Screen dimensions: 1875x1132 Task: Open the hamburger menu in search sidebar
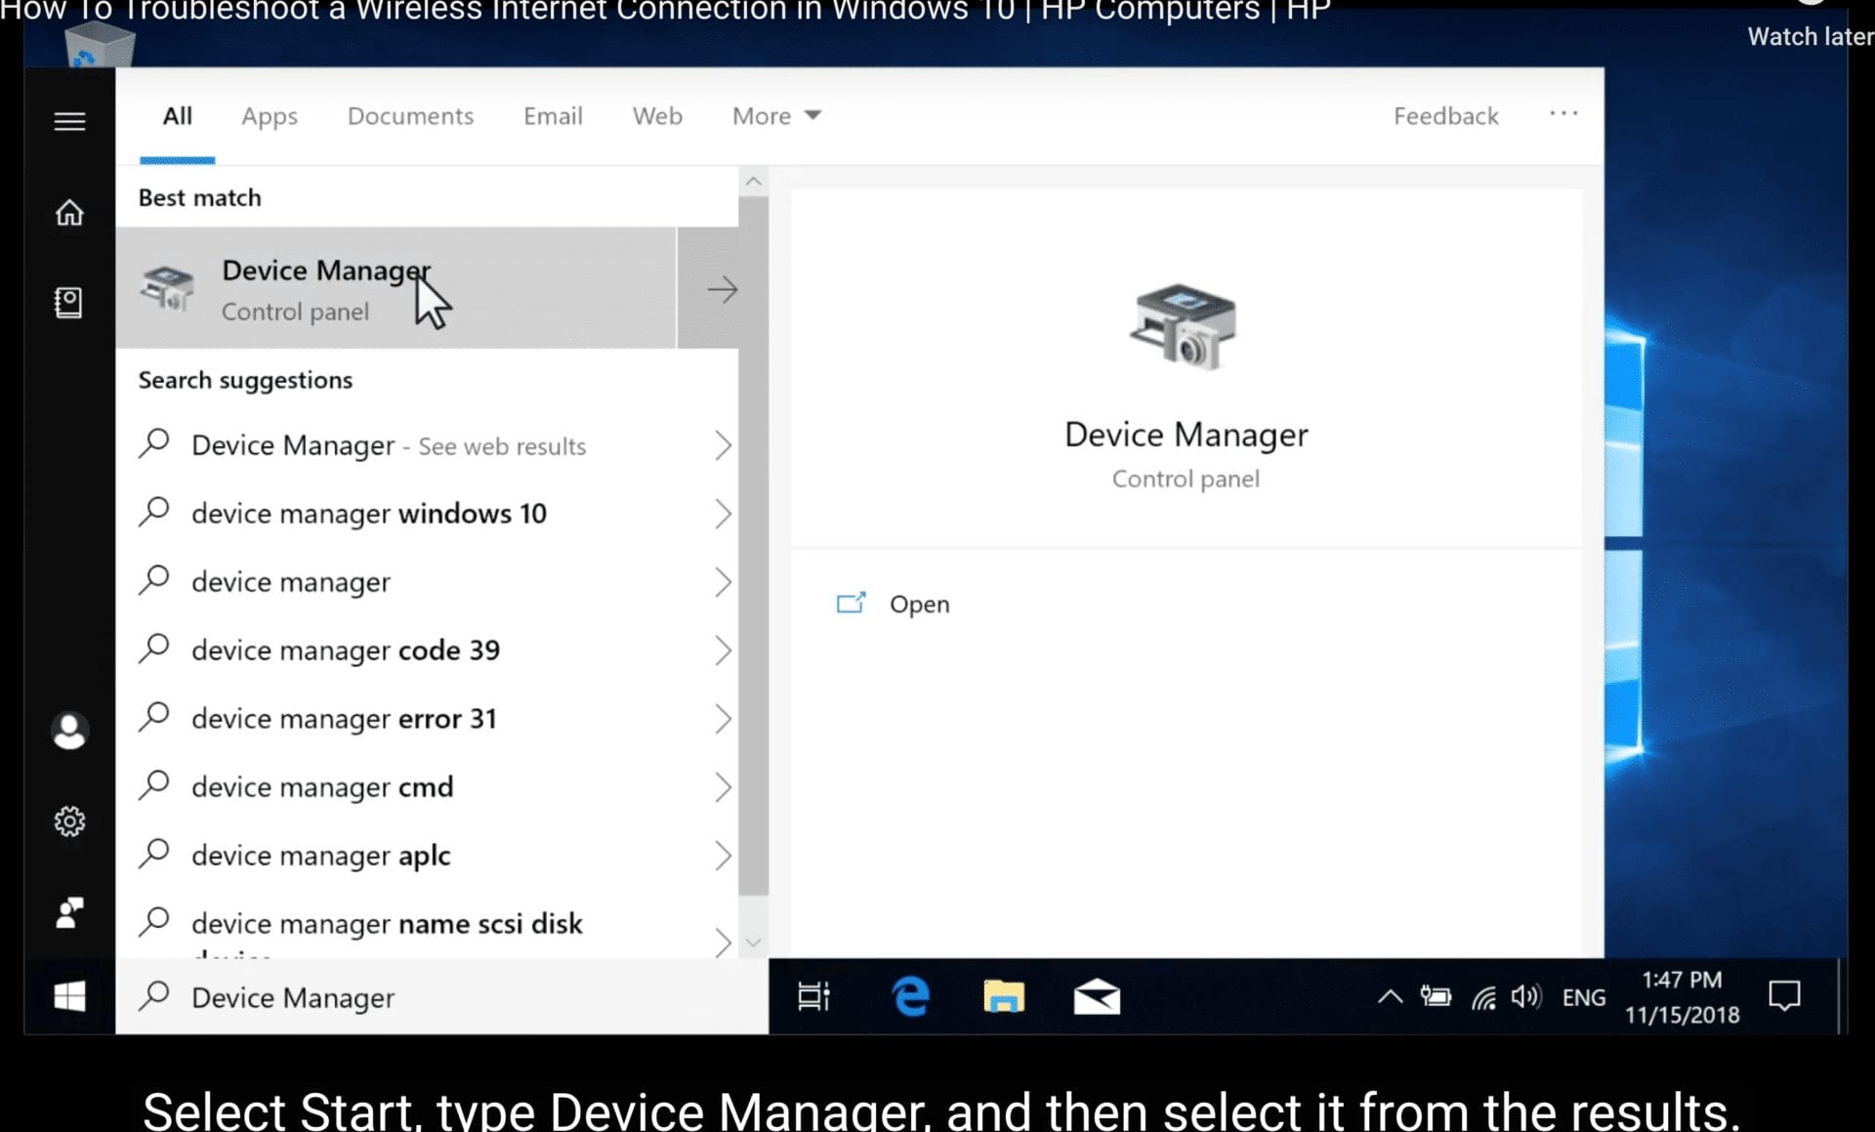(69, 121)
